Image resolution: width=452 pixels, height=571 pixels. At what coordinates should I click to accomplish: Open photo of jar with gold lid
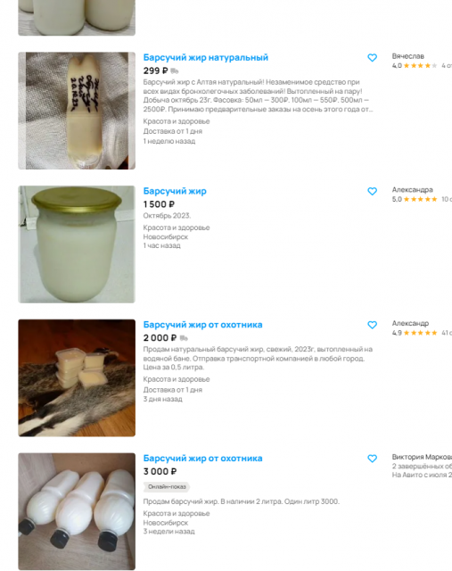[x=77, y=244]
